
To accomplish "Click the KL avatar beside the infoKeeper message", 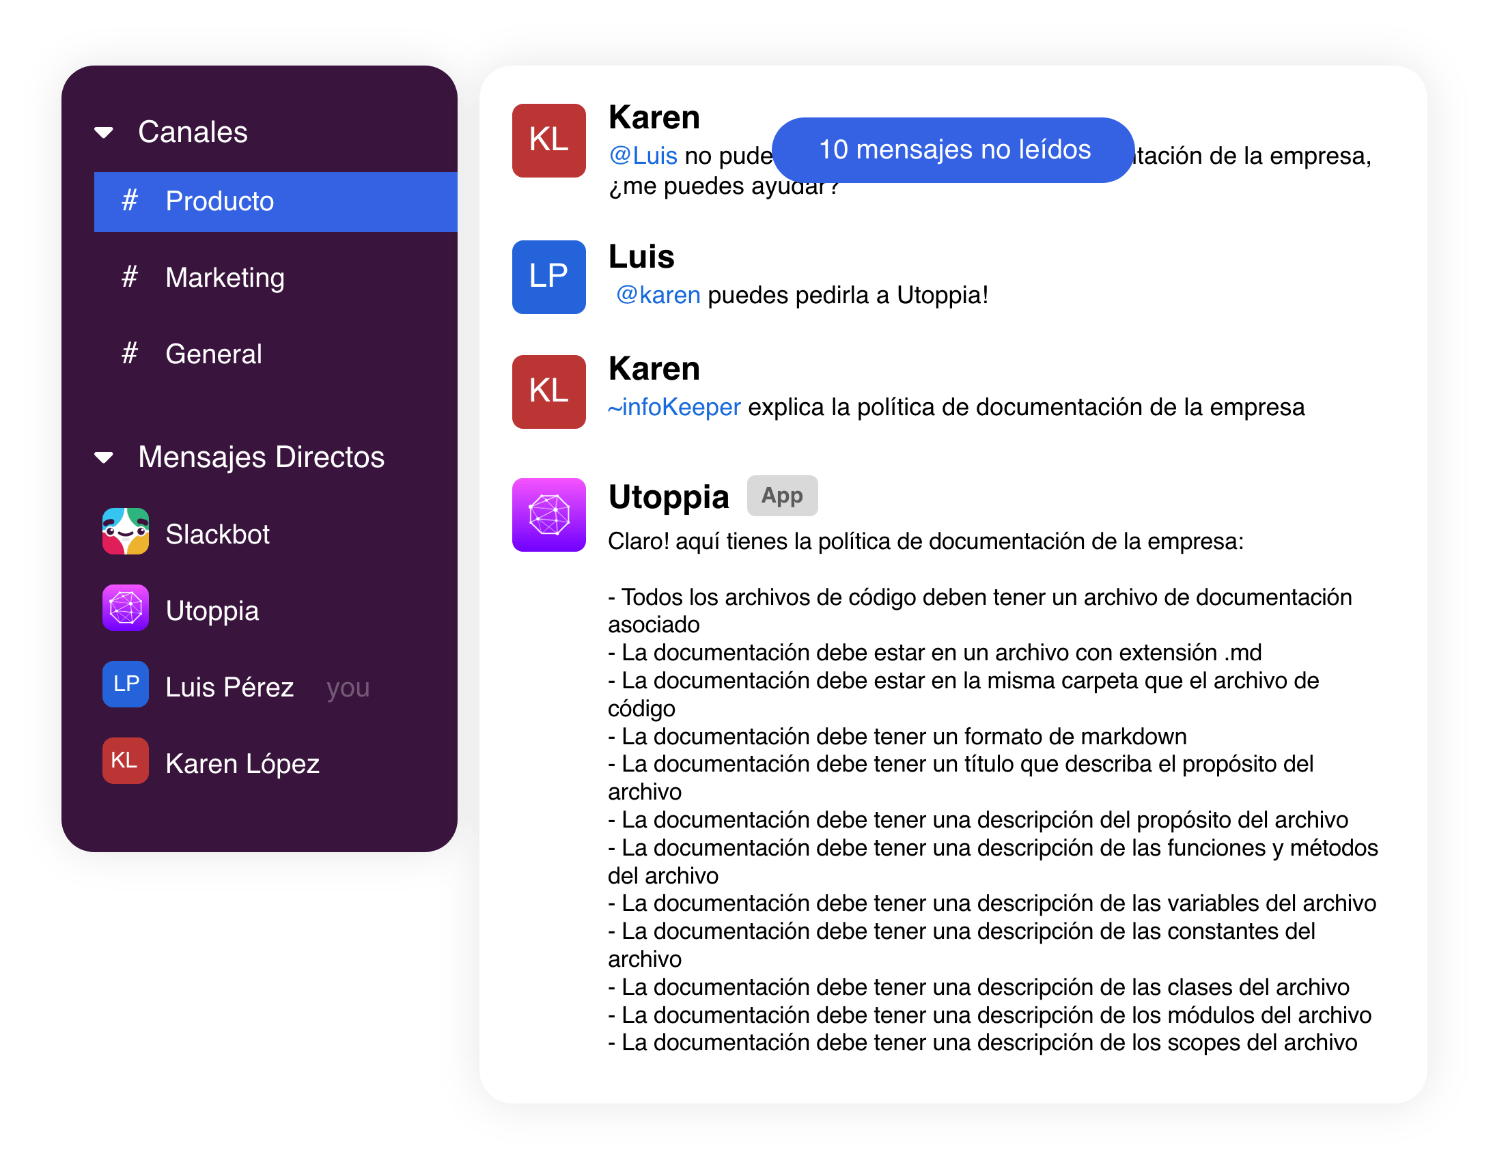I will pos(548,391).
